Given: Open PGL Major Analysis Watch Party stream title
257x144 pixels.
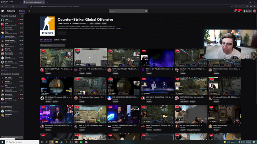Looking at the screenshot, I should click(x=124, y=97).
